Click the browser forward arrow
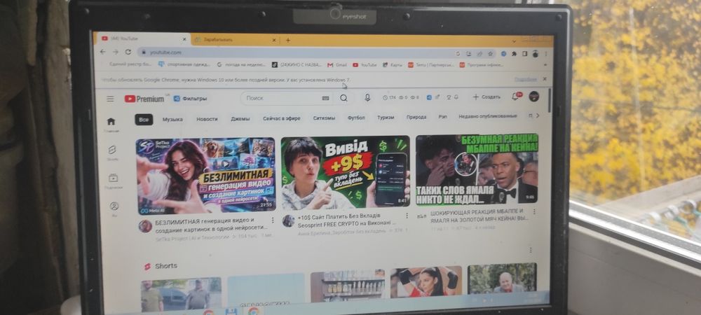The width and height of the screenshot is (701, 315). click(x=115, y=52)
